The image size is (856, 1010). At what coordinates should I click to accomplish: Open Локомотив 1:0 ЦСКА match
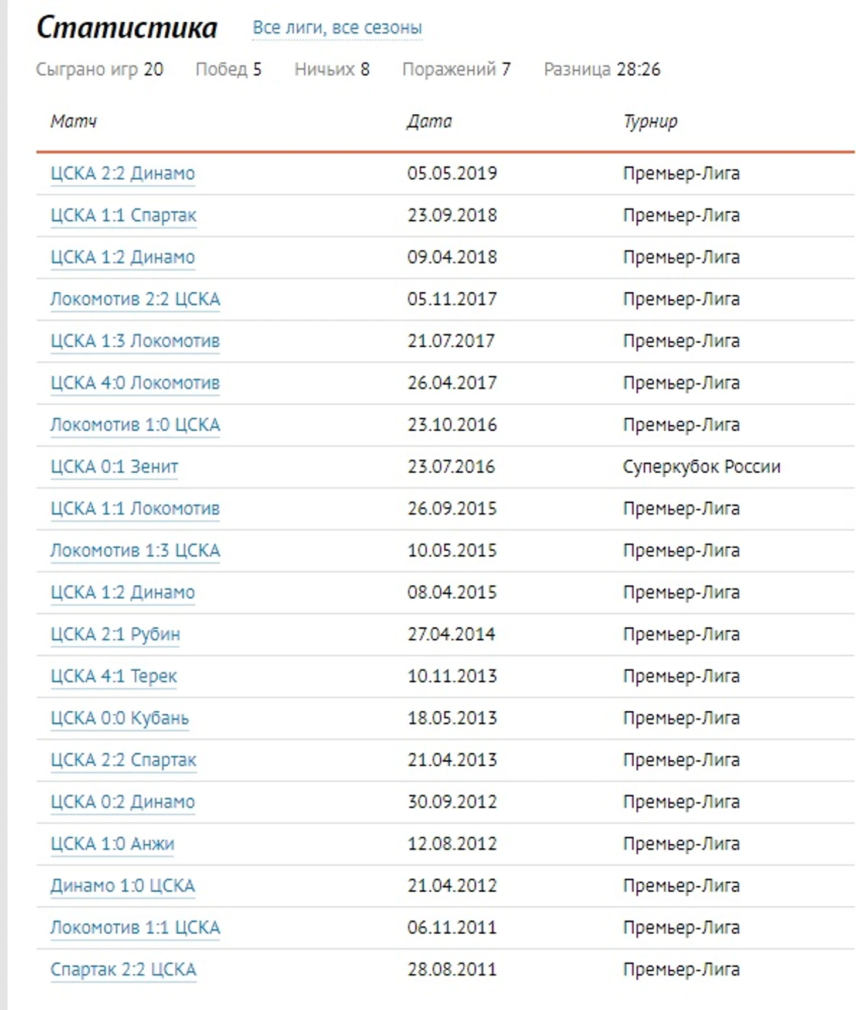(135, 425)
